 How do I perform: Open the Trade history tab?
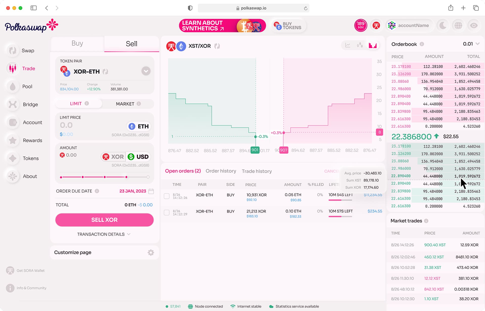pos(257,171)
